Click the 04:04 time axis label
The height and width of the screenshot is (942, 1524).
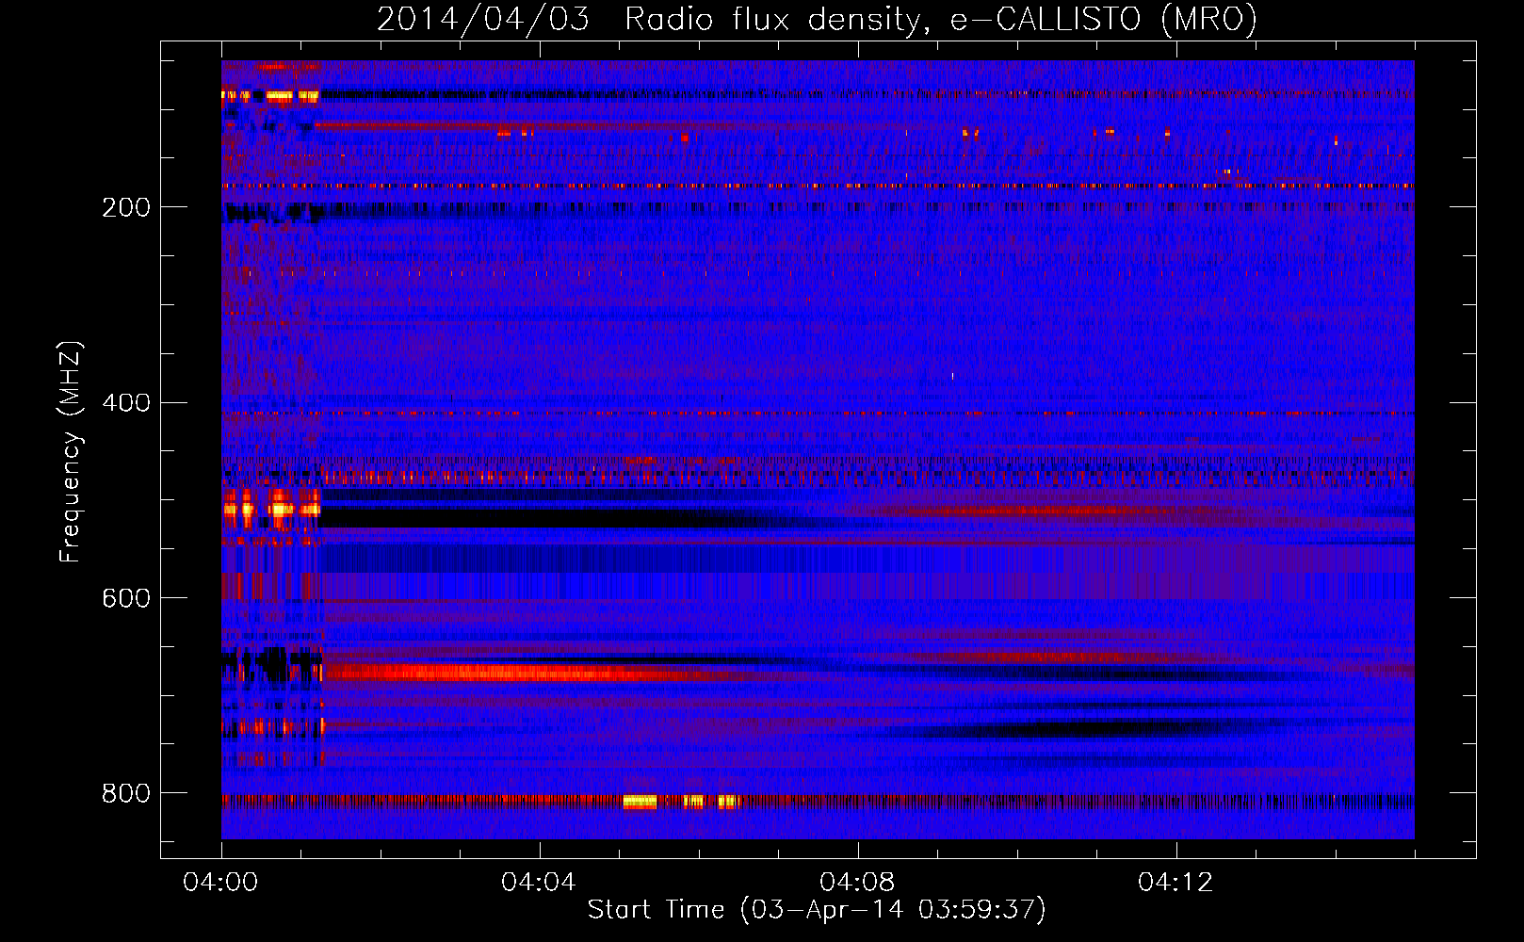(539, 882)
